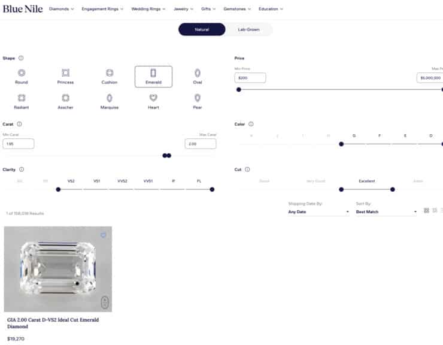Switch to large grid view icon

click(x=426, y=211)
